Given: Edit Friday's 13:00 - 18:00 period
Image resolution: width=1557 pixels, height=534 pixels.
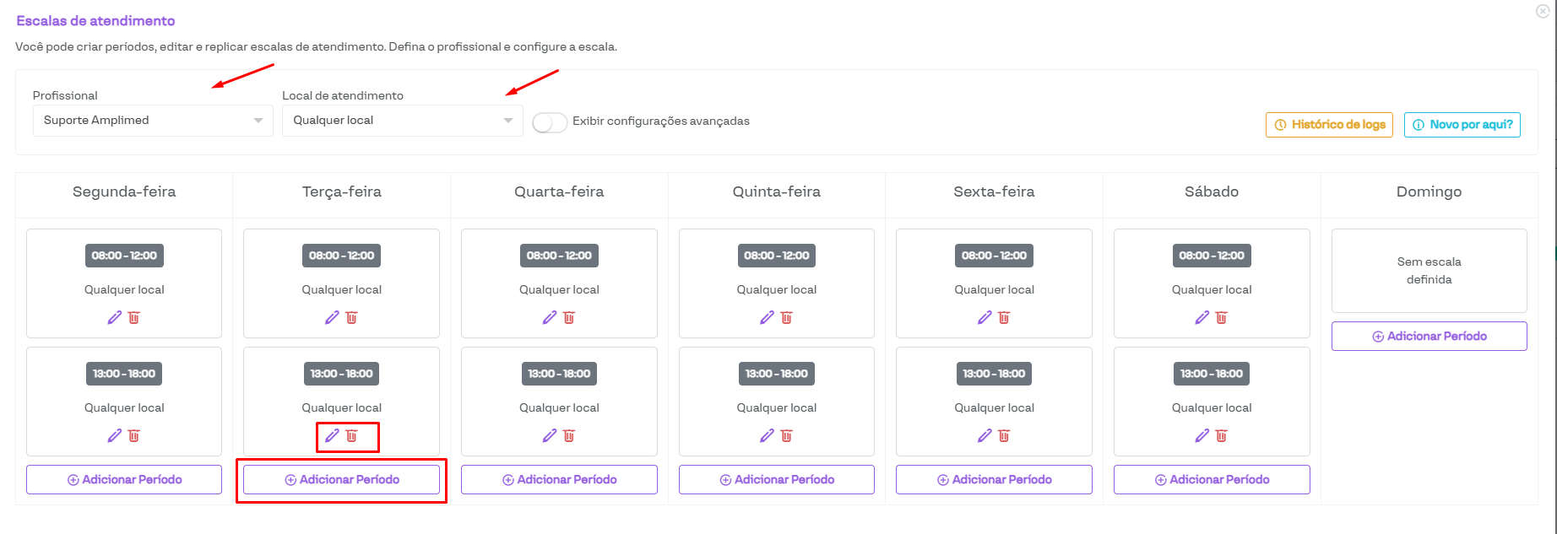Looking at the screenshot, I should click(x=985, y=436).
